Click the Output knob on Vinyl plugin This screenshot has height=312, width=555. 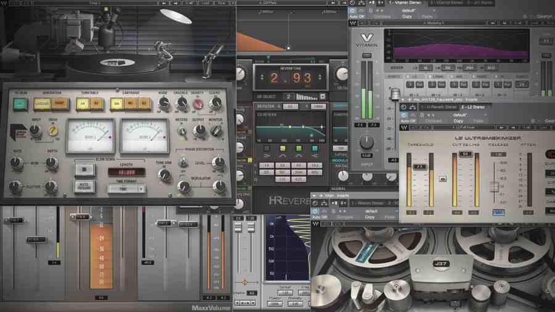199,131
